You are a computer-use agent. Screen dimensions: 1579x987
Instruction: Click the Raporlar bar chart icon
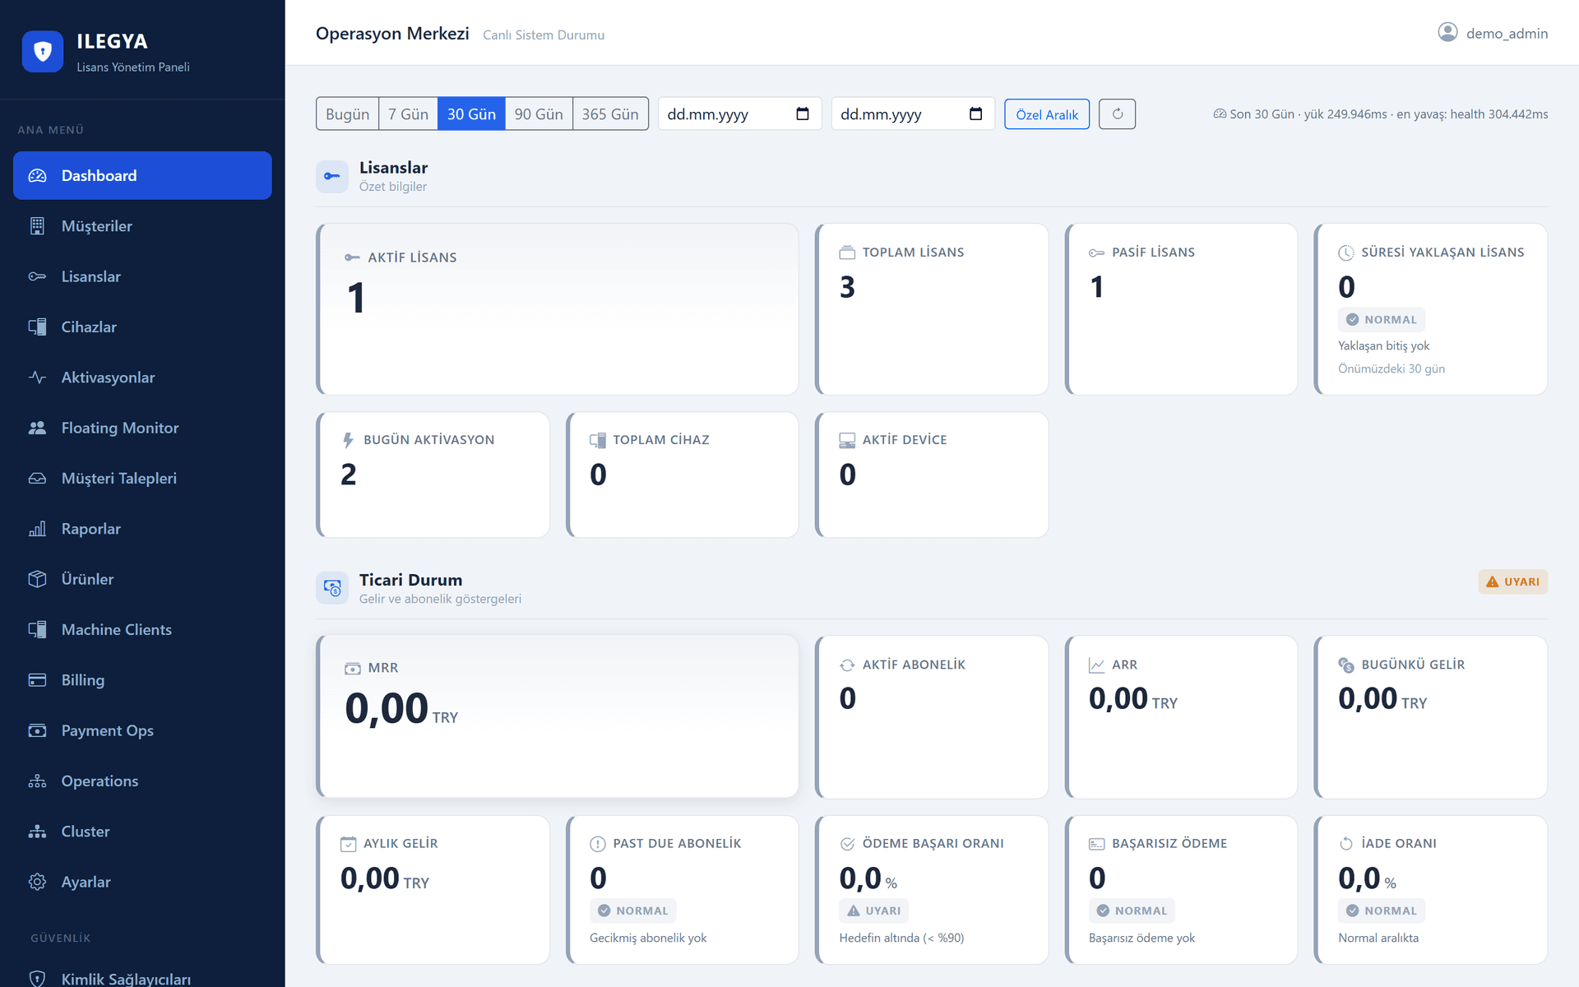[x=38, y=529]
